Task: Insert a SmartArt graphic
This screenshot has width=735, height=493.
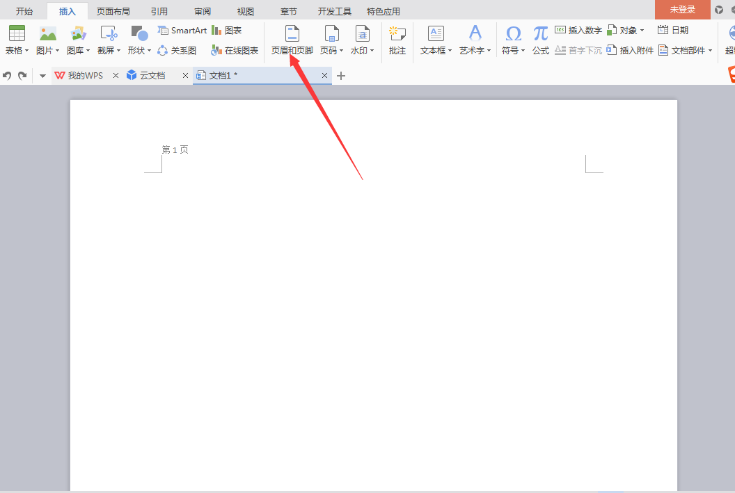Action: coord(182,31)
